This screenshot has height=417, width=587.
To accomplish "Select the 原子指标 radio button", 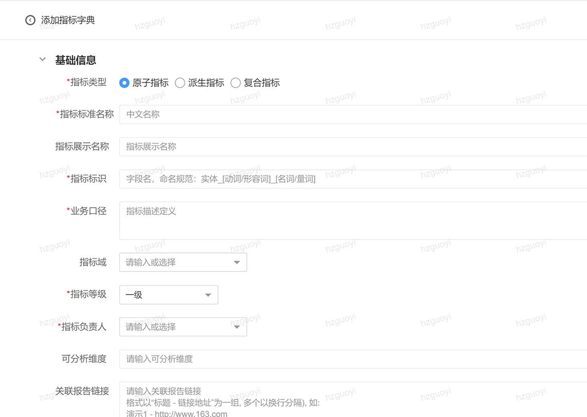I will tap(124, 83).
